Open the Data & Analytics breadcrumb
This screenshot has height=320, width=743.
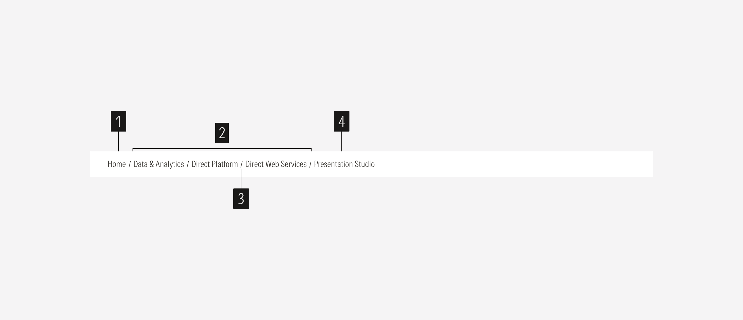[x=158, y=164]
